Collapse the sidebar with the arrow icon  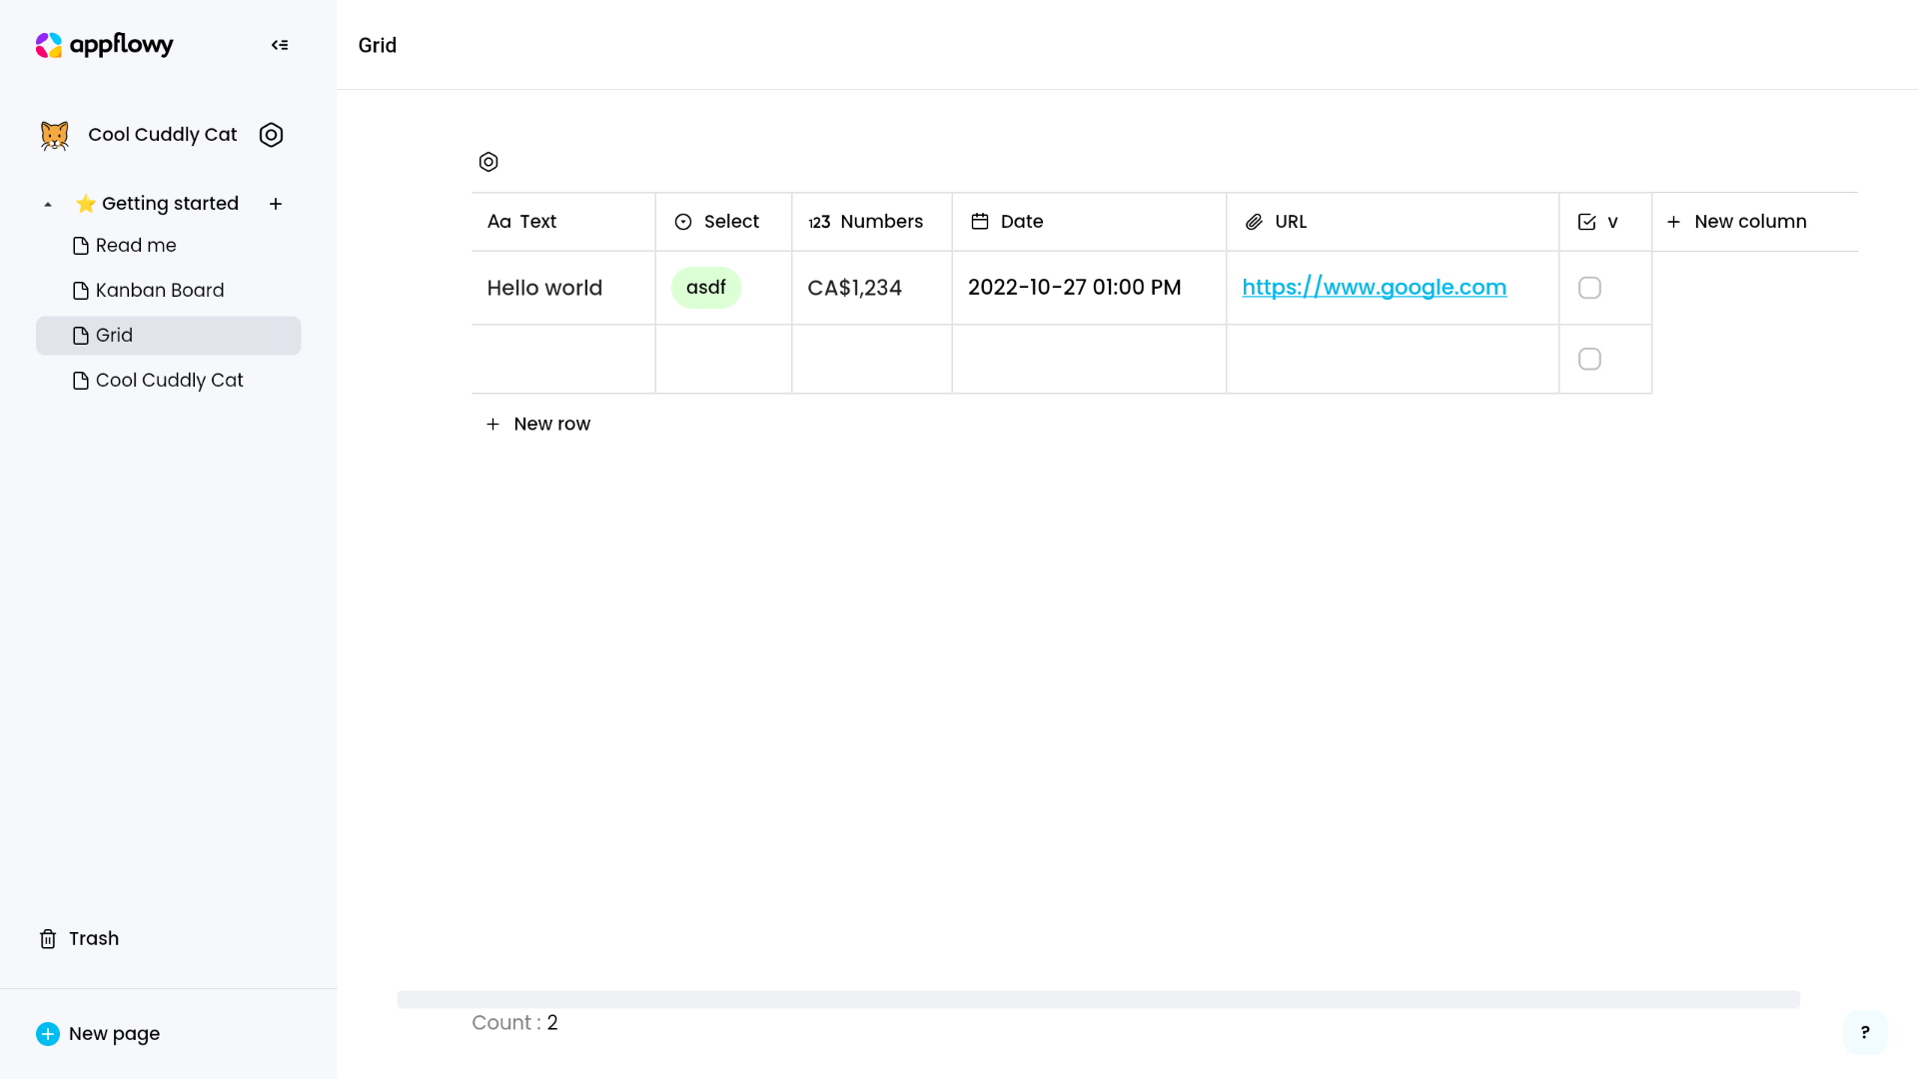pos(280,45)
